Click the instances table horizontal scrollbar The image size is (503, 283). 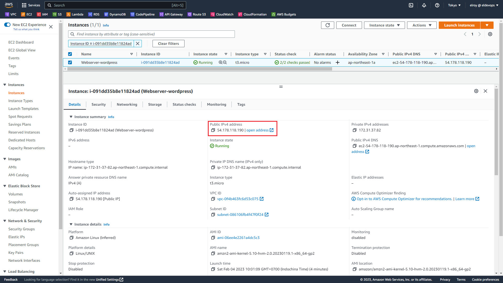click(200, 69)
